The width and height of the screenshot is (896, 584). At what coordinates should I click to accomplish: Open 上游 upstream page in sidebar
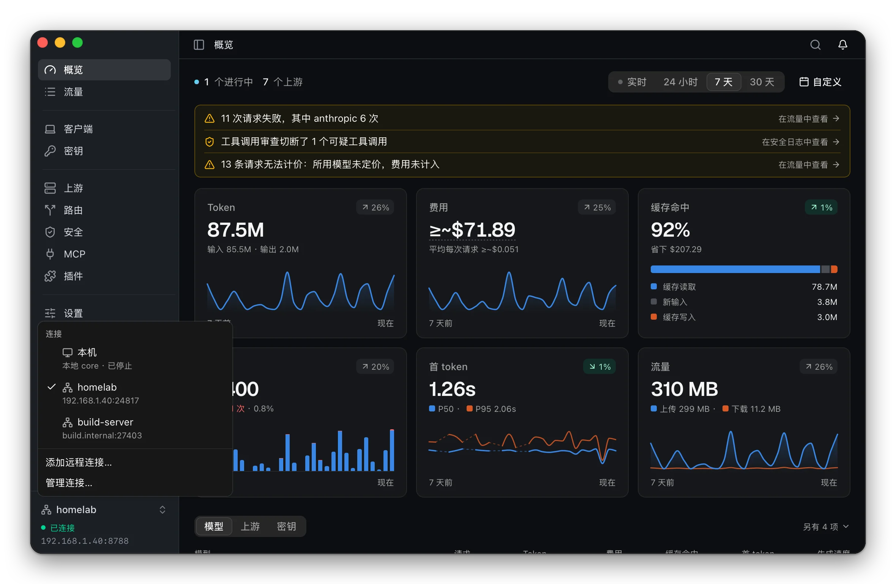click(104, 188)
